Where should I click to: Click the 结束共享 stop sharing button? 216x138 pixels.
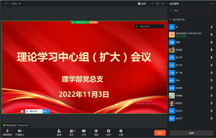tap(93, 22)
